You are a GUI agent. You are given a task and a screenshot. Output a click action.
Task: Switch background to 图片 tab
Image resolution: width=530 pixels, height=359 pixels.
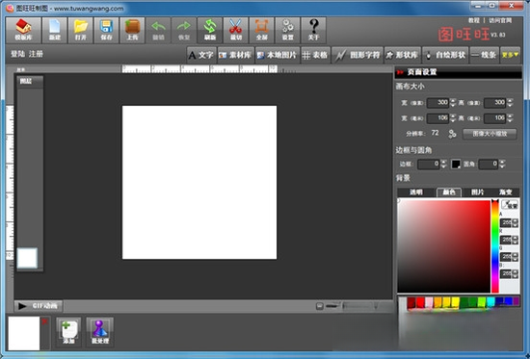[478, 192]
